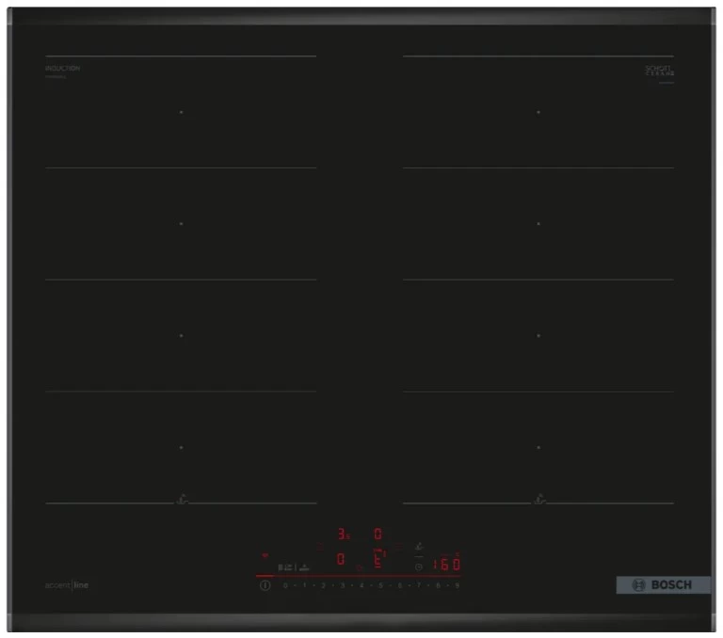Image resolution: width=723 pixels, height=638 pixels.
Task: Tap the timer clock icon
Action: pyautogui.click(x=419, y=566)
